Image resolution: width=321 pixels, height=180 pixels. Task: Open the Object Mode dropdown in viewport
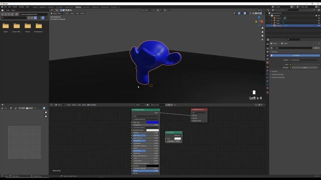pos(57,13)
